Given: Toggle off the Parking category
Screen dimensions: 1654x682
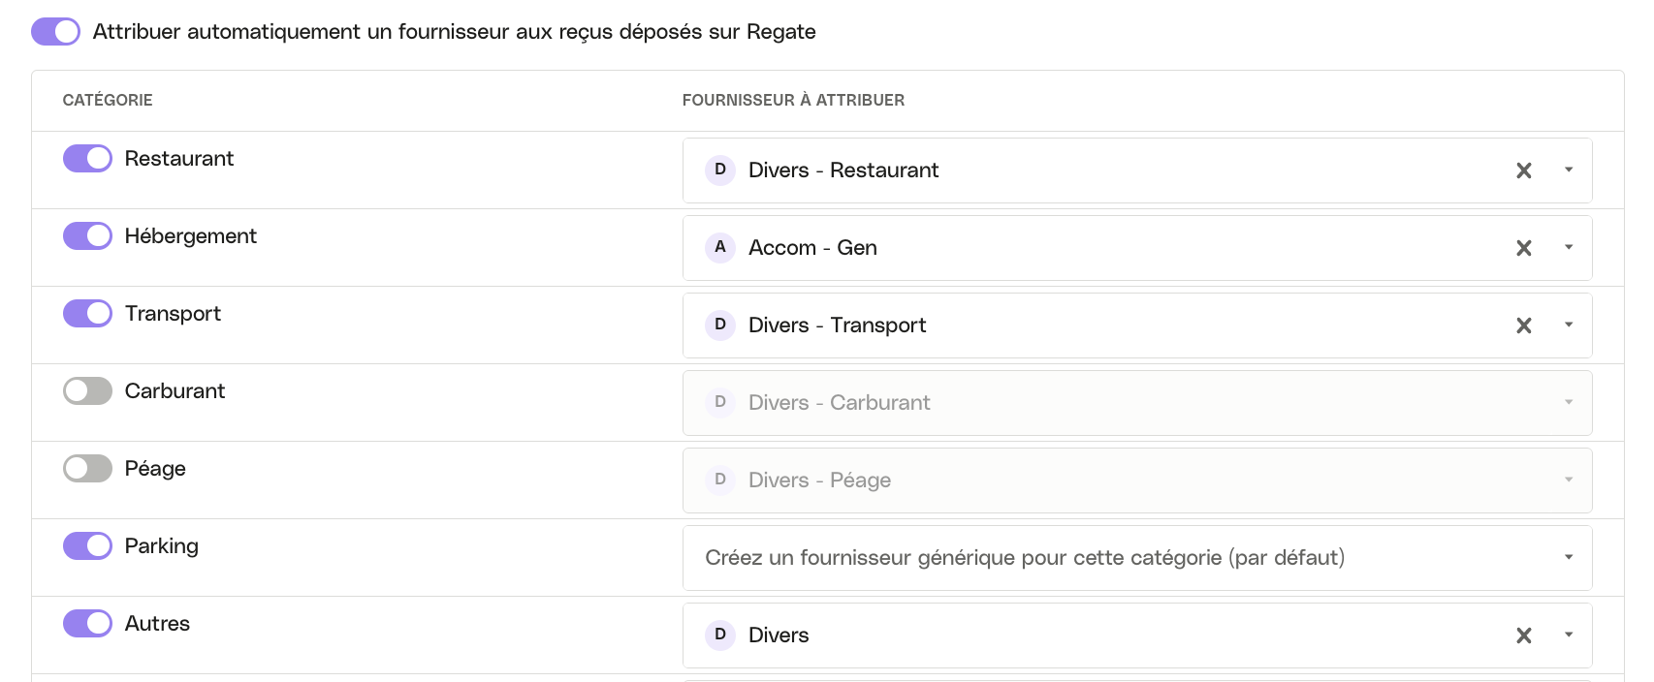Looking at the screenshot, I should (87, 546).
